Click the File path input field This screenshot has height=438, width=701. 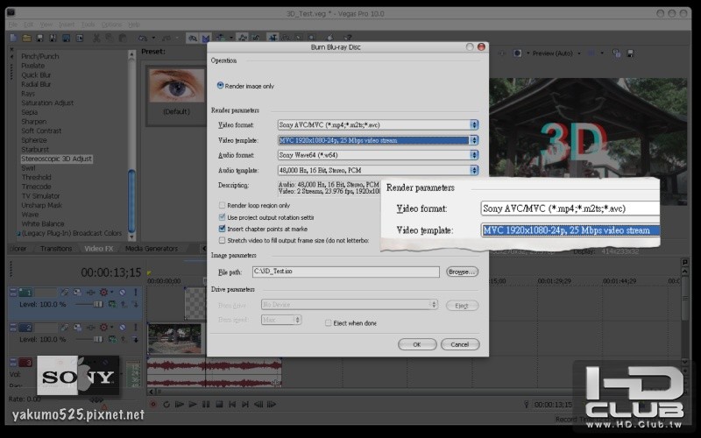point(345,272)
